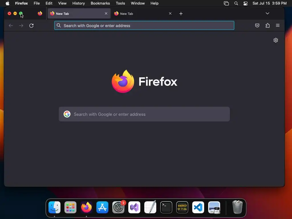Open the Tools menu
Screen dimensions: 292x219
(x=120, y=3)
